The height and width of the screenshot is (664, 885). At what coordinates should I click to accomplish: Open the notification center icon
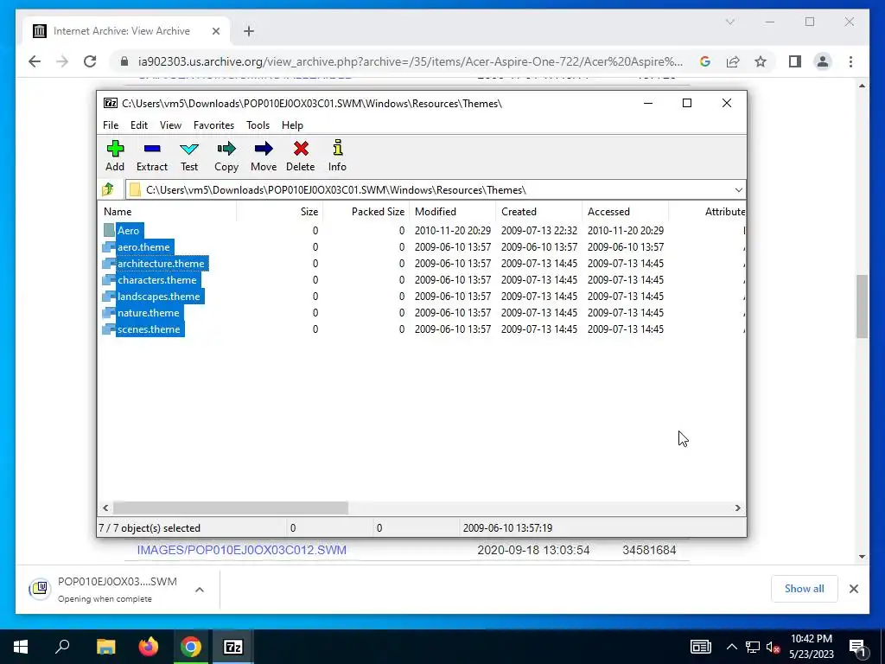(858, 647)
